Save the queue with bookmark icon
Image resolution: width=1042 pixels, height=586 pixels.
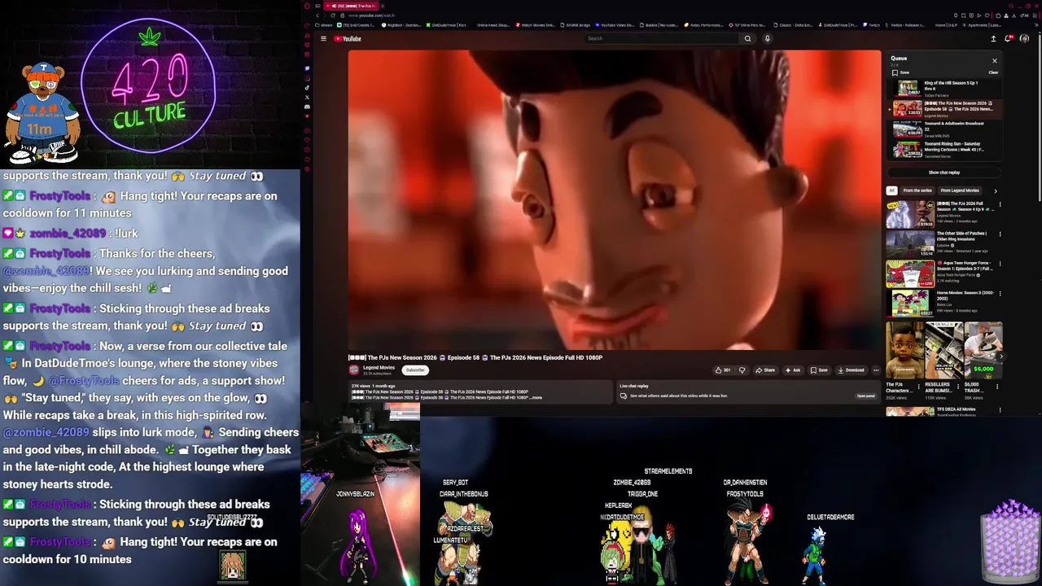[900, 72]
